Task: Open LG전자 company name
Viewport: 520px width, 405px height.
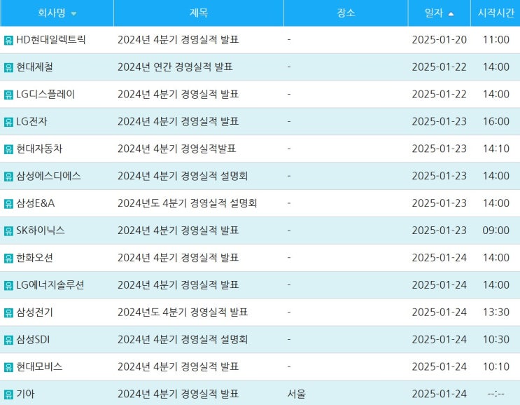Action: tap(31, 121)
